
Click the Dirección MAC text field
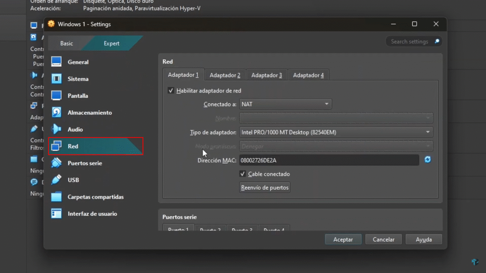pyautogui.click(x=329, y=160)
